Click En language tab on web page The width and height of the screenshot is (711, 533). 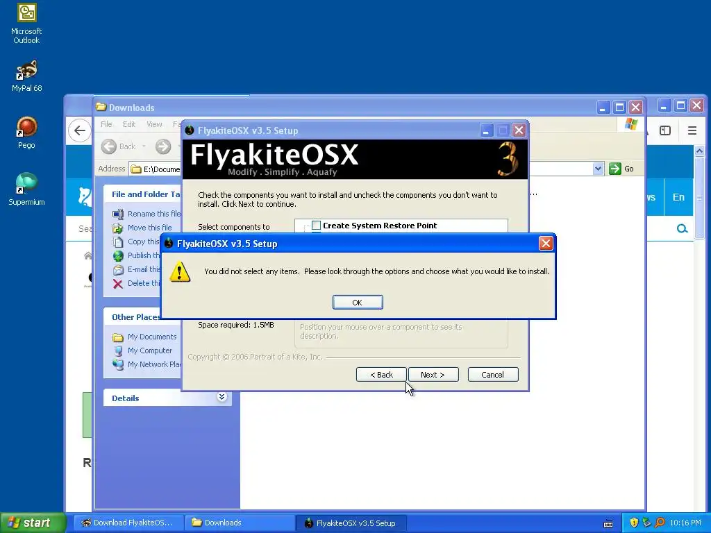click(678, 197)
